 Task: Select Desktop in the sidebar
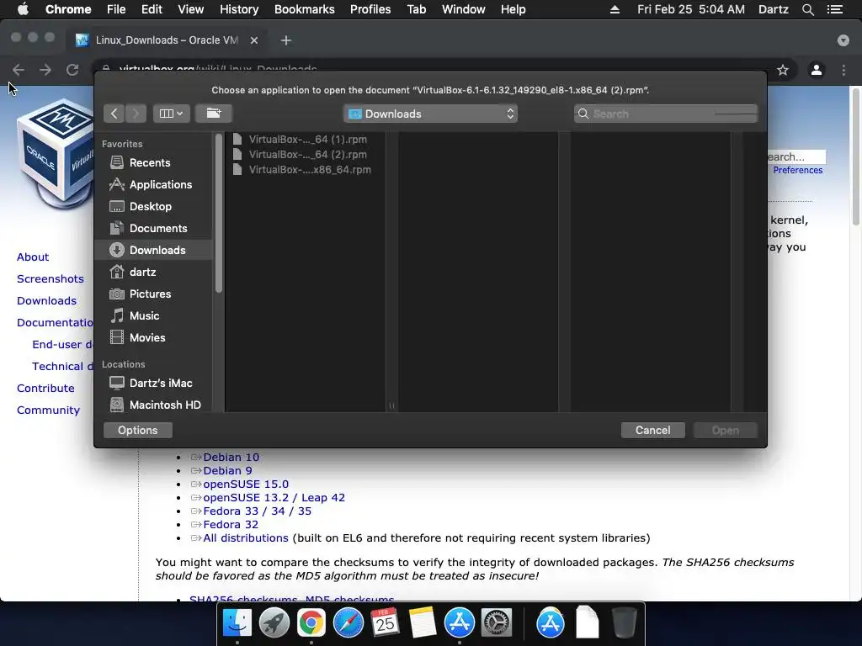click(x=153, y=207)
